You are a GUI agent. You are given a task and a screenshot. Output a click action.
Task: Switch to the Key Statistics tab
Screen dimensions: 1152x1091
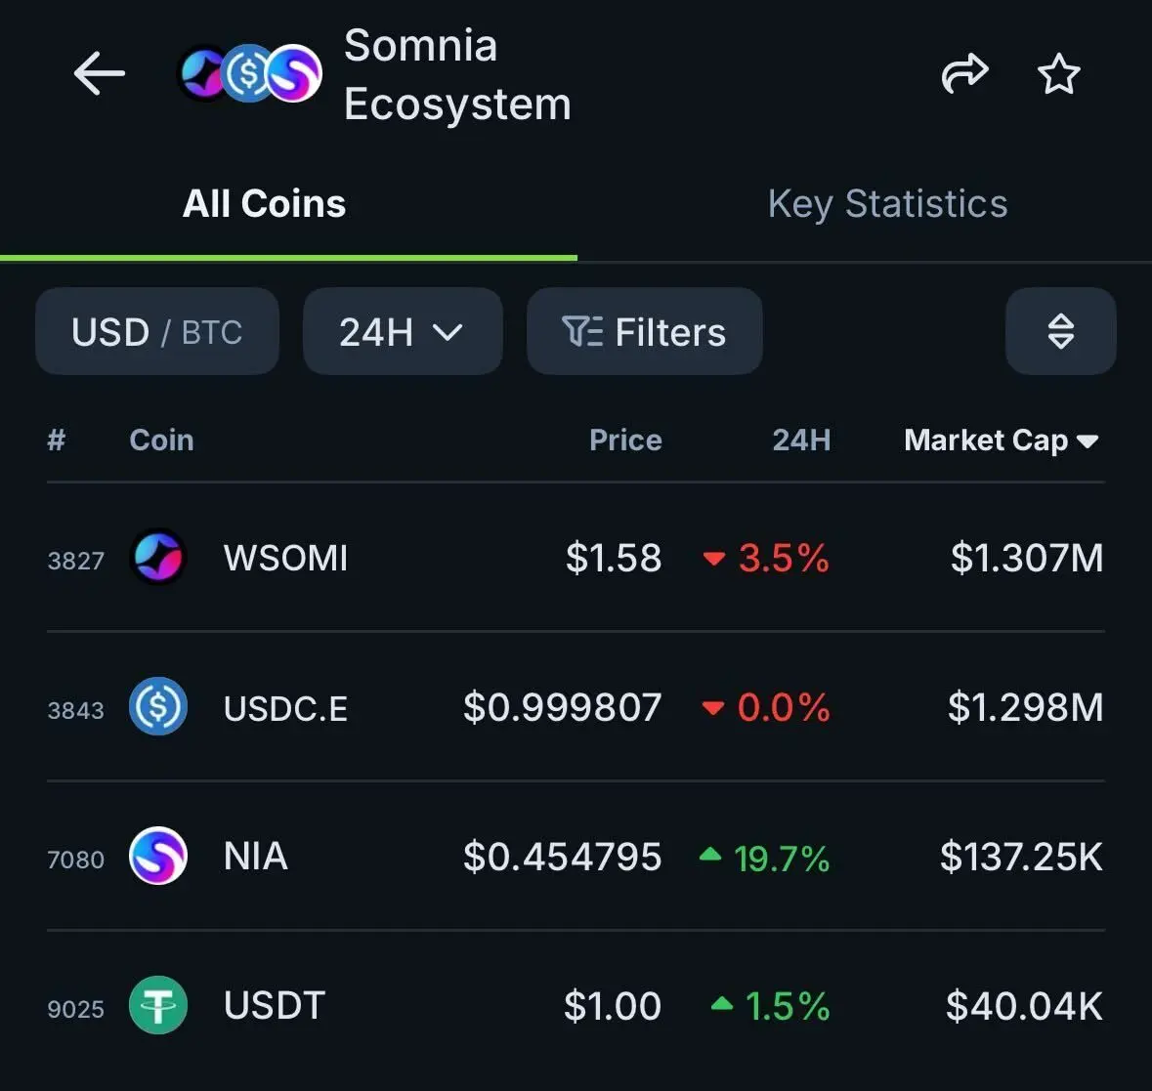pos(887,204)
